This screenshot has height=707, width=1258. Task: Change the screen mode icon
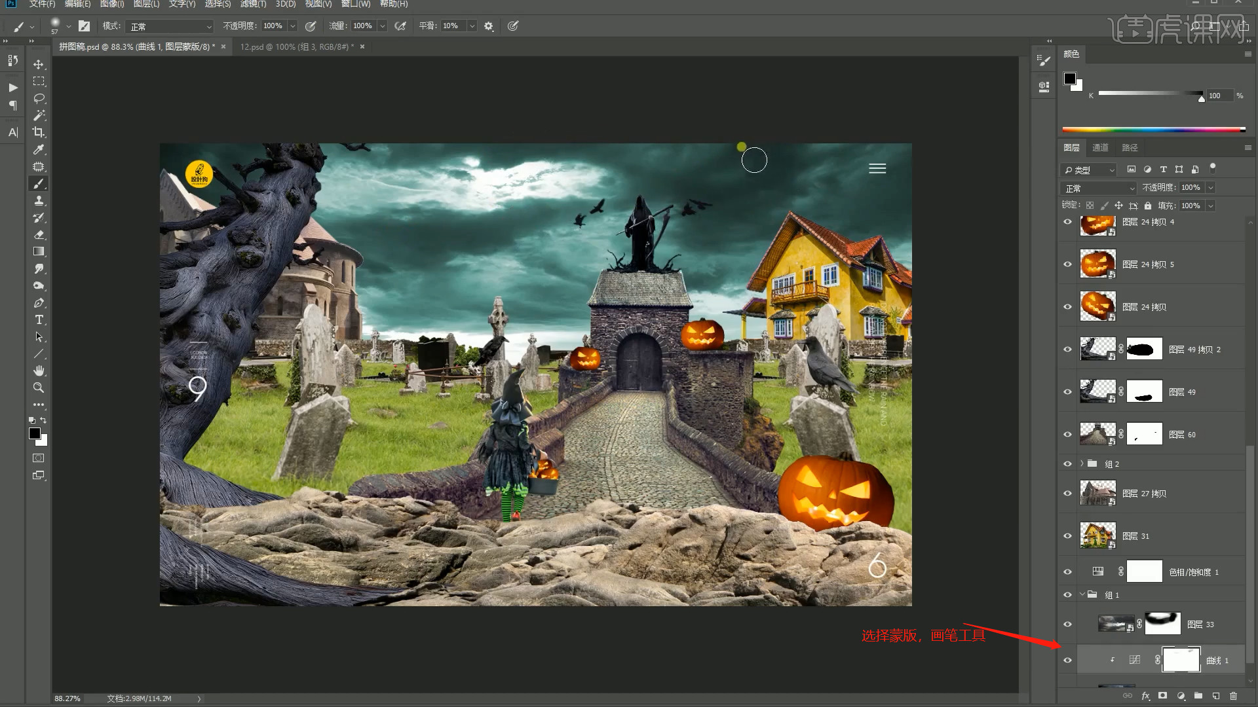pyautogui.click(x=39, y=475)
